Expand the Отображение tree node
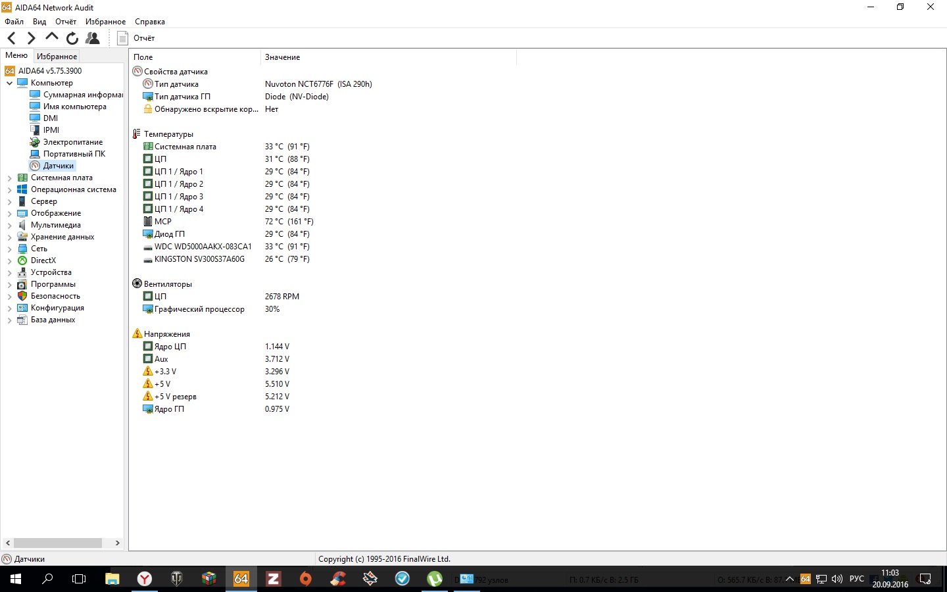Image resolution: width=947 pixels, height=592 pixels. (x=10, y=213)
